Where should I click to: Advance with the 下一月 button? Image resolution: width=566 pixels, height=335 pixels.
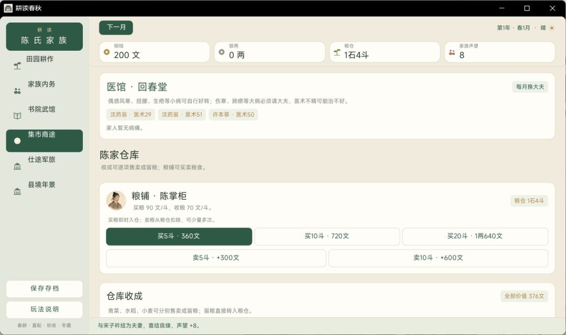click(x=116, y=27)
